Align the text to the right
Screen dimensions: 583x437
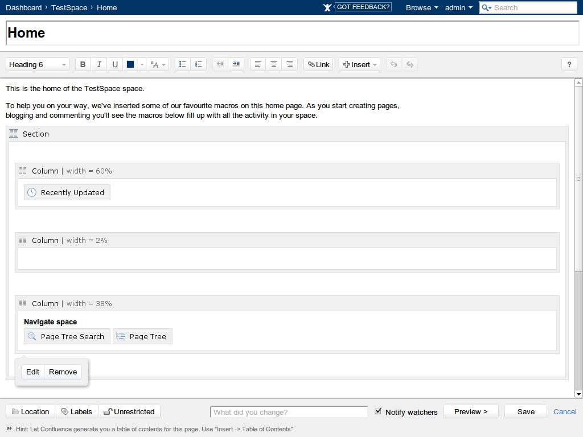point(290,64)
